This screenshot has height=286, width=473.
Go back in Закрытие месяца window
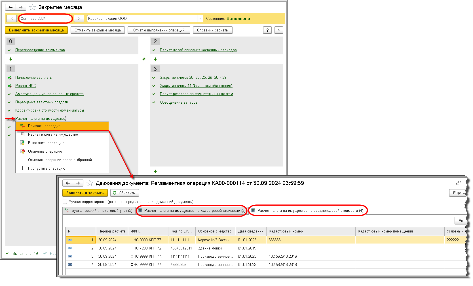point(10,7)
